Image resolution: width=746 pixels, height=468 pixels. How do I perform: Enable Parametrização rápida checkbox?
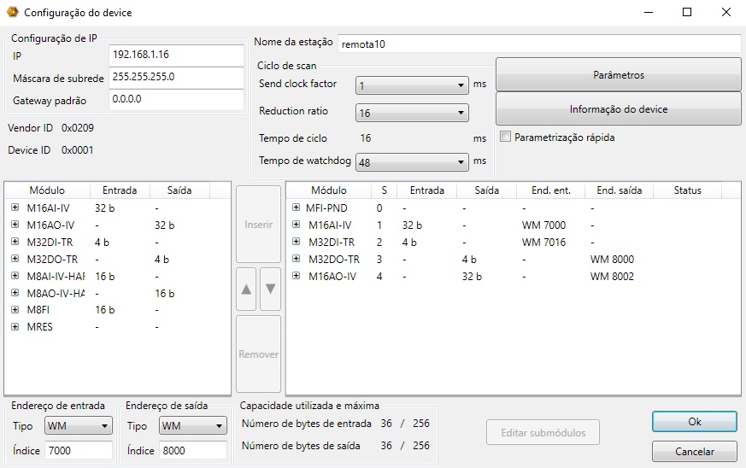[x=506, y=137]
